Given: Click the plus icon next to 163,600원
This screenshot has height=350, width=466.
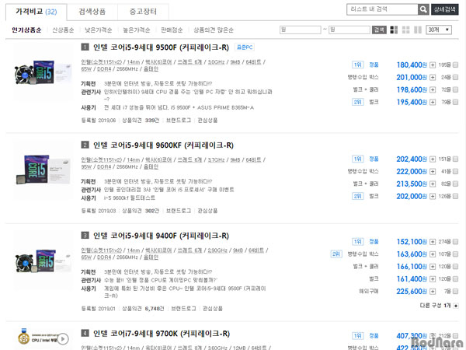Looking at the screenshot, I should (433, 254).
